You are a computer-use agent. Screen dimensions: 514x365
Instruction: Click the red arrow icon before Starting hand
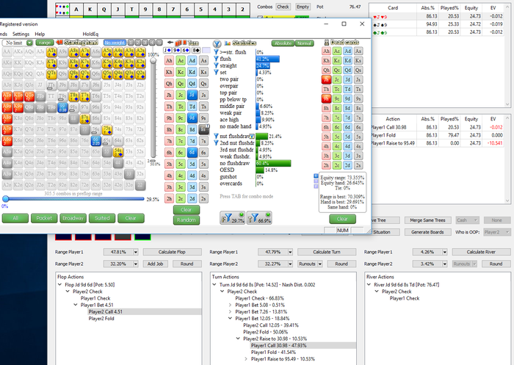(59, 43)
